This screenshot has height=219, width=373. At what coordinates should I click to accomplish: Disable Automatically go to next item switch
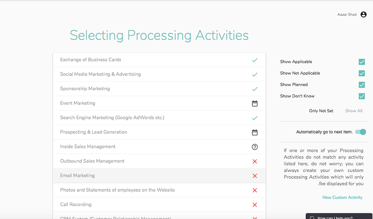[361, 132]
